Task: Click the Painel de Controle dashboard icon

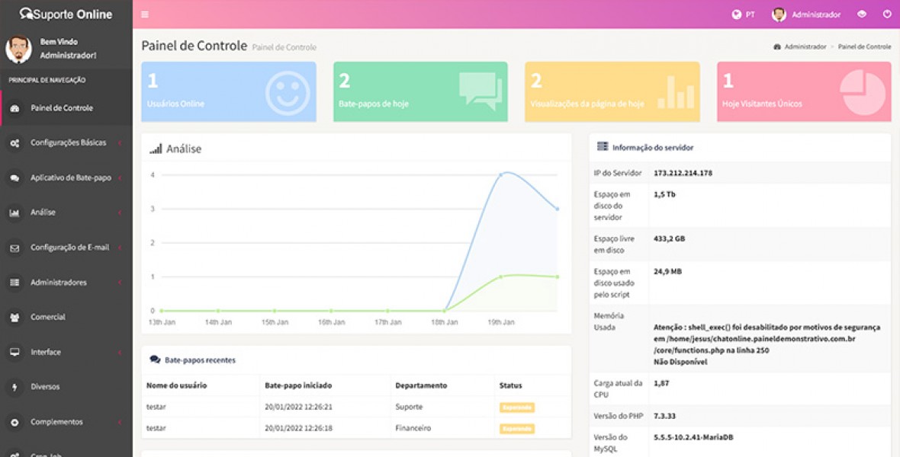Action: click(15, 108)
